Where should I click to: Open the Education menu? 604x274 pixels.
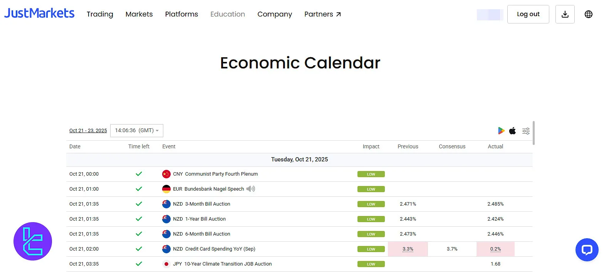(x=227, y=14)
